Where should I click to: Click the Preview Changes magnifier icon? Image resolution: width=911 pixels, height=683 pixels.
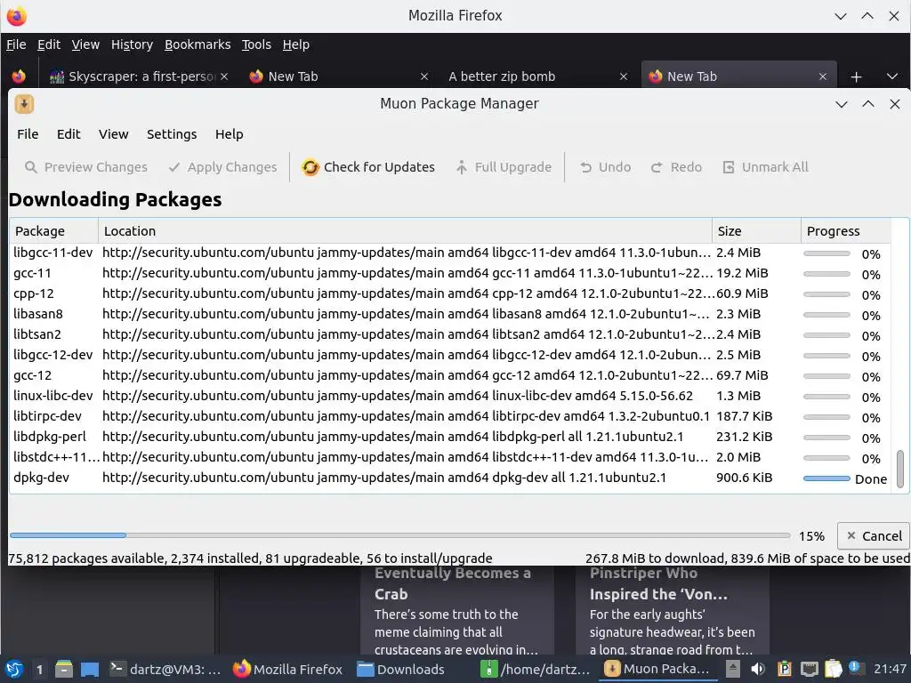coord(31,167)
